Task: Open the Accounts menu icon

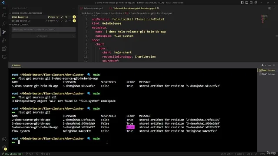Action: point(4,139)
